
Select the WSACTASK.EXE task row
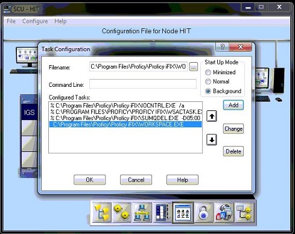125,112
